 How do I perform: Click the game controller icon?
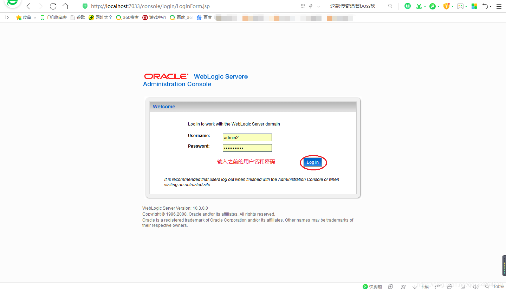[x=460, y=6]
